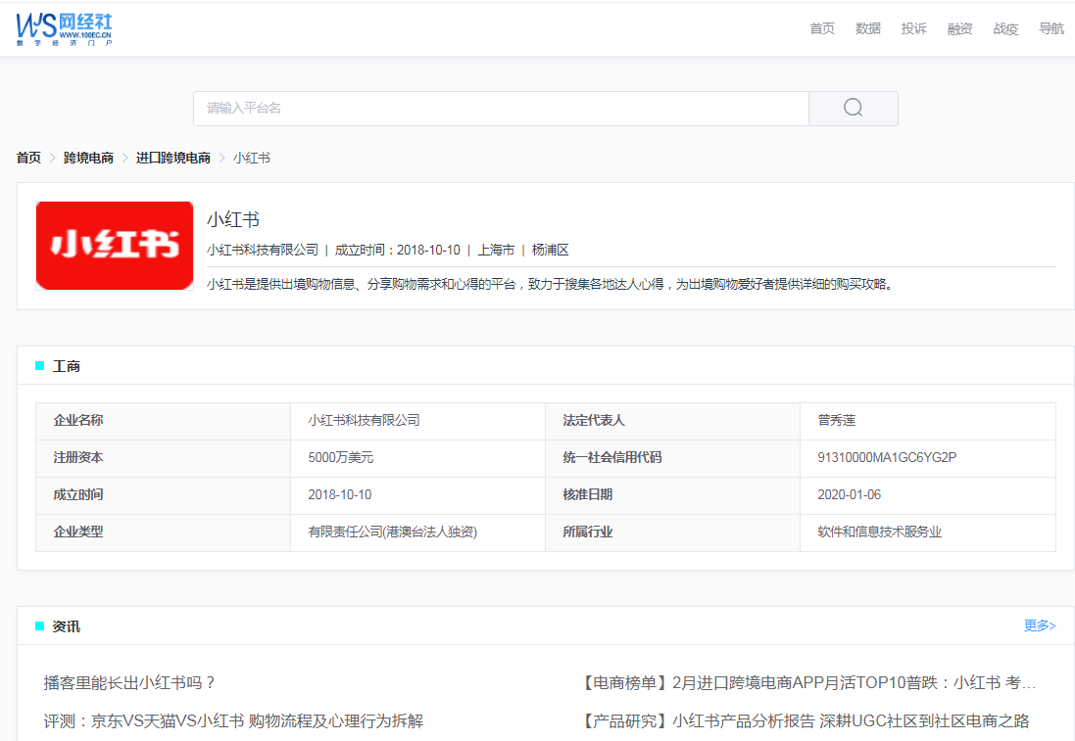
Task: Click the teal square icon beside 工商
Action: (x=38, y=364)
